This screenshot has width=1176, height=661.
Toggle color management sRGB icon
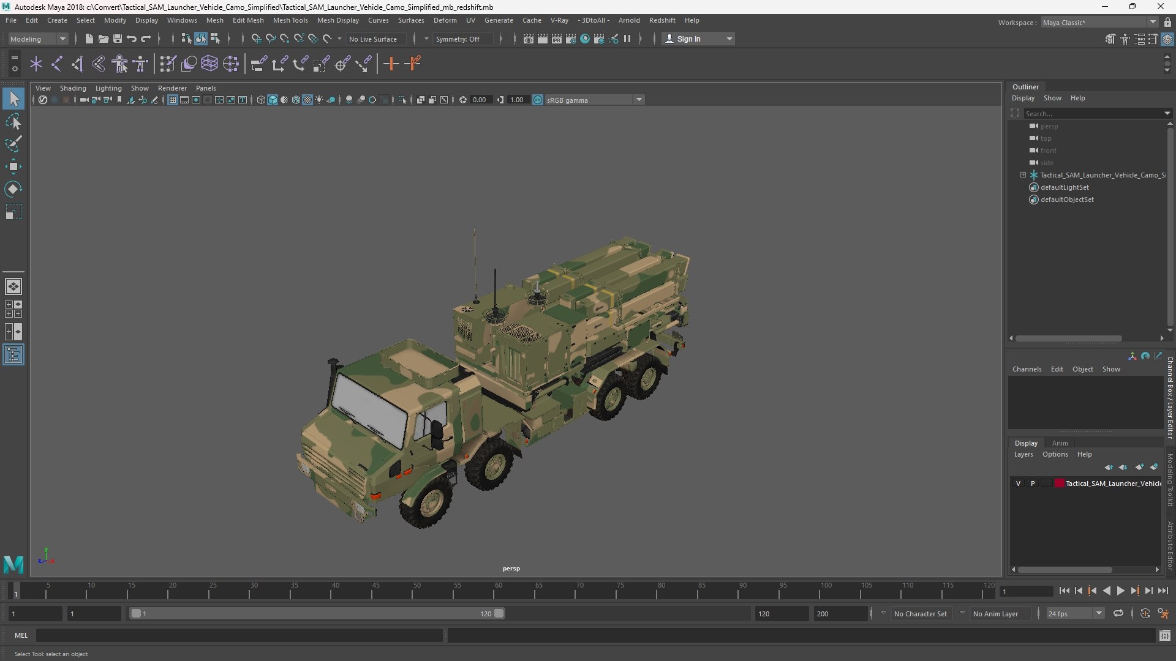click(538, 100)
